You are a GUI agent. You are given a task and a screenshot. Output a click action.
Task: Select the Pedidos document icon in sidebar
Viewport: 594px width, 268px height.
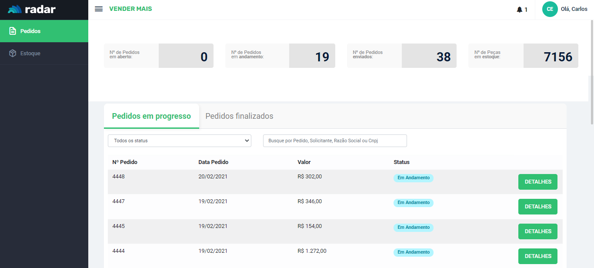pyautogui.click(x=13, y=31)
